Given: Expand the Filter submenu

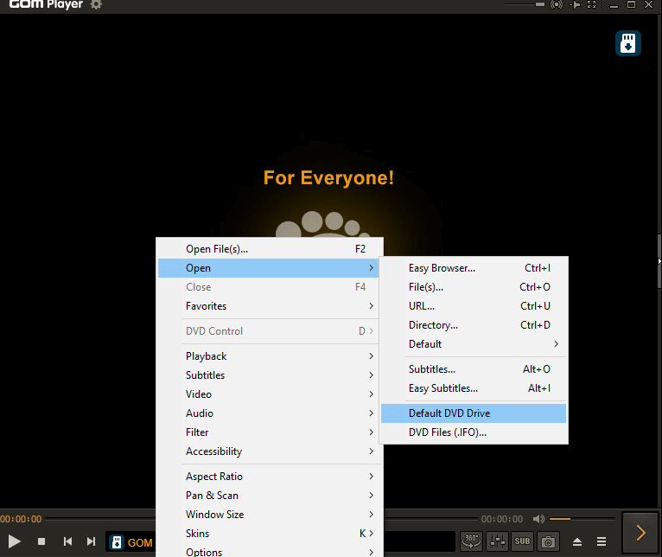Looking at the screenshot, I should click(269, 432).
